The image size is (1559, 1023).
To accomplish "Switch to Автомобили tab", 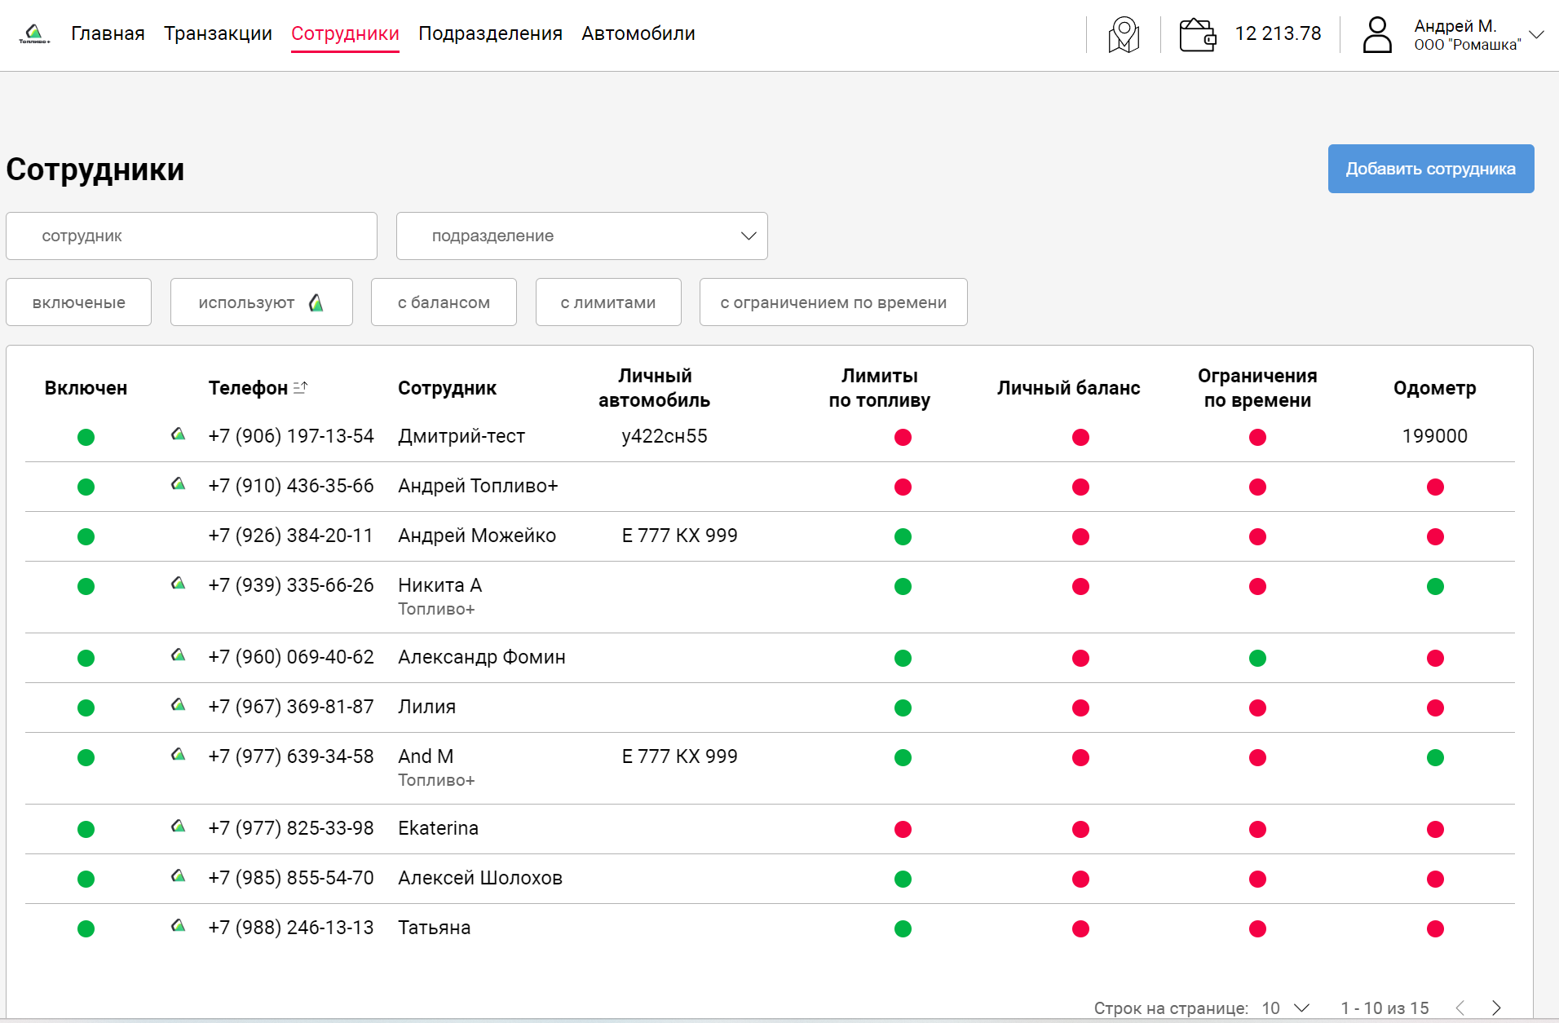I will pyautogui.click(x=638, y=33).
